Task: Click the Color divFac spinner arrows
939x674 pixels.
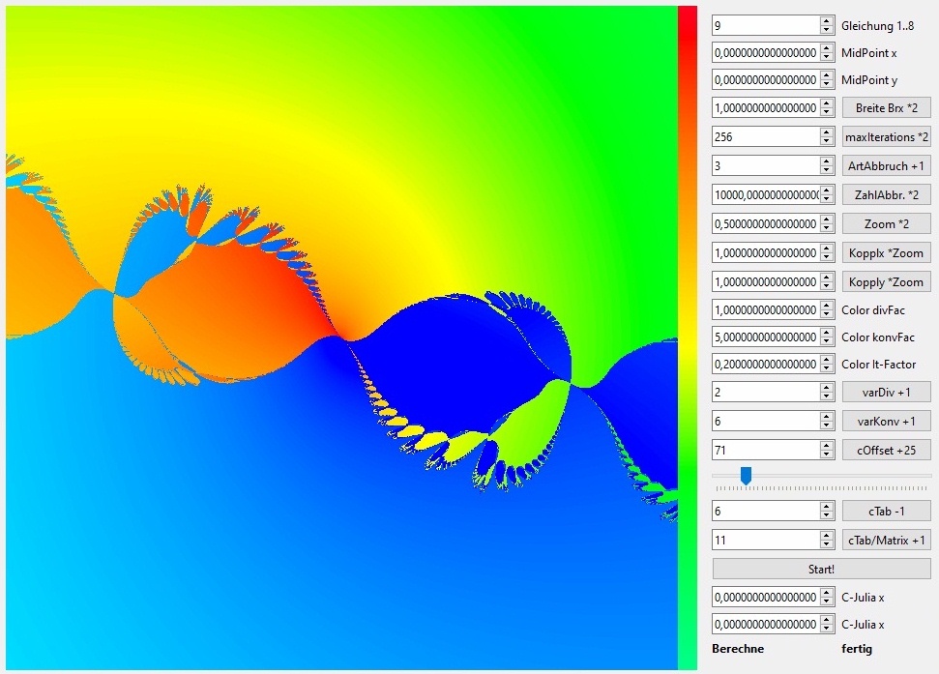Action: coord(827,310)
